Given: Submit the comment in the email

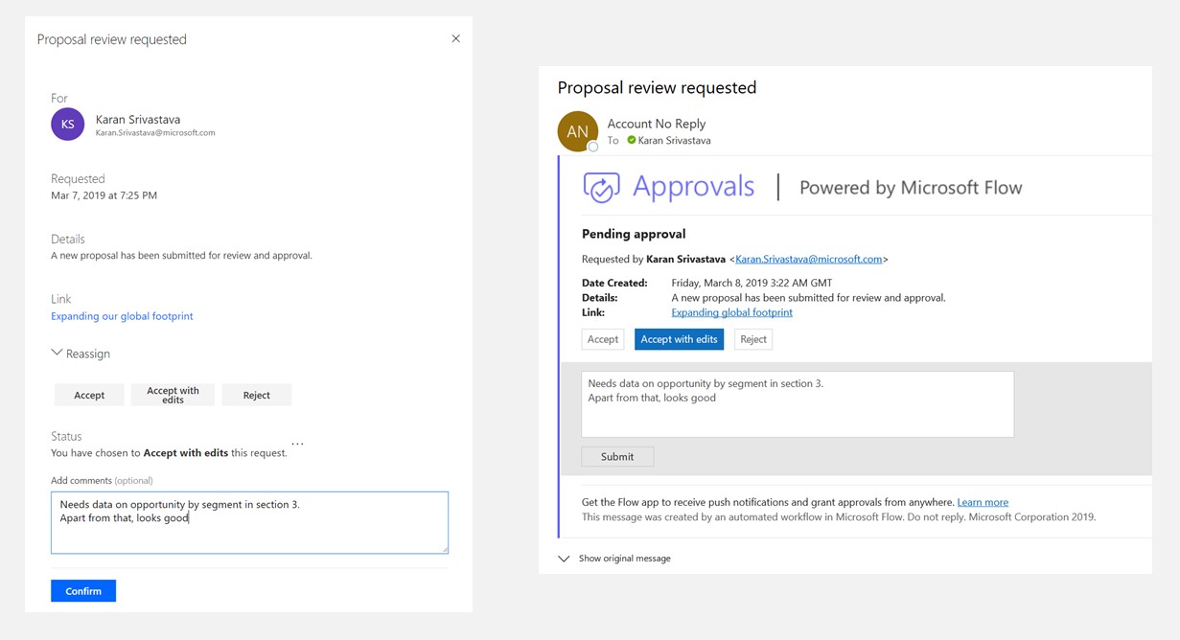Looking at the screenshot, I should tap(617, 456).
